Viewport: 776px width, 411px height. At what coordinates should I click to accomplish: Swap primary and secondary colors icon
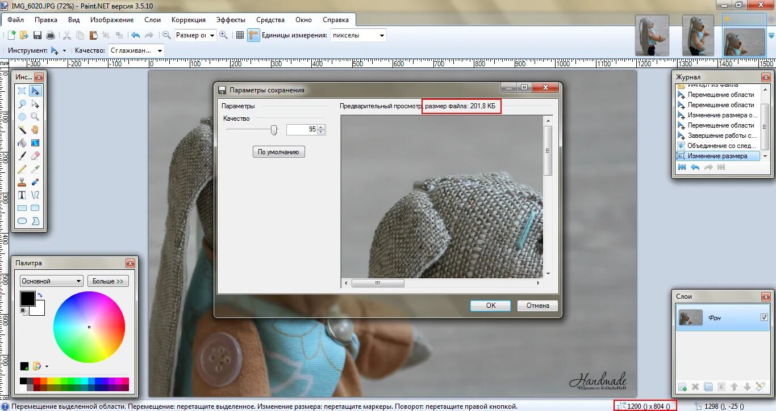tap(40, 295)
